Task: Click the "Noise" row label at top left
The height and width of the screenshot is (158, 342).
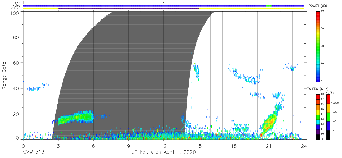Action: (16, 6)
